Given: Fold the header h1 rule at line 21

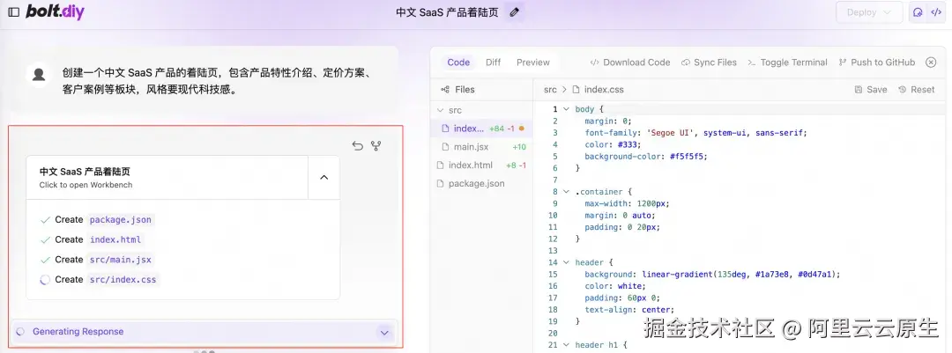Looking at the screenshot, I should pos(566,345).
